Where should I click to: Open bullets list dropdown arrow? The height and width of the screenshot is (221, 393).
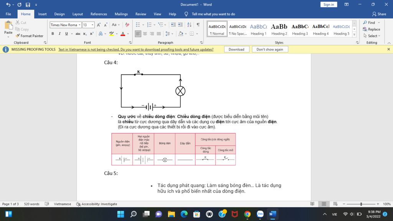143,25
